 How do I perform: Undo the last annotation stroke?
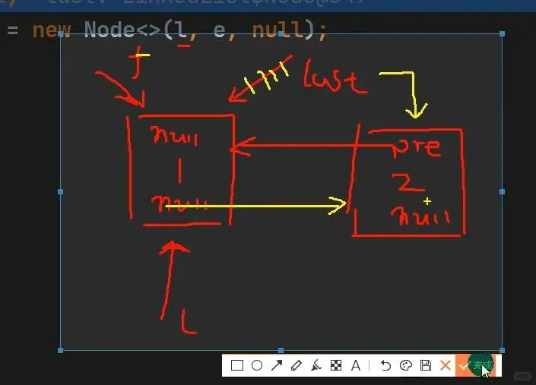click(385, 365)
